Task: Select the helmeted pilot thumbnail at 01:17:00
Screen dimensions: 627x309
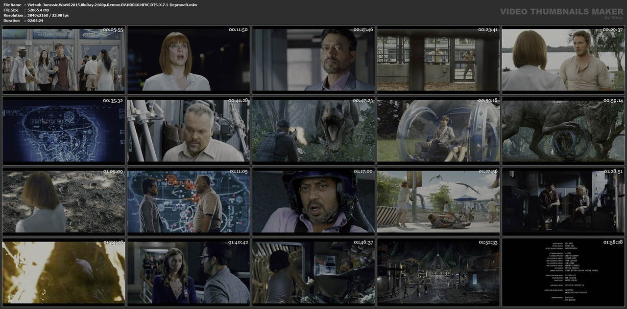Action: click(313, 201)
